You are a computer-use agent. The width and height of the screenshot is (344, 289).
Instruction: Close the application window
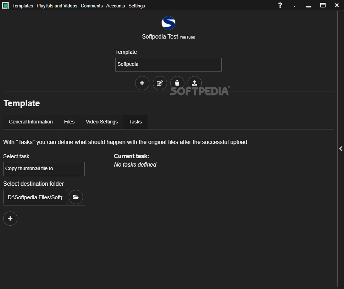point(337,5)
